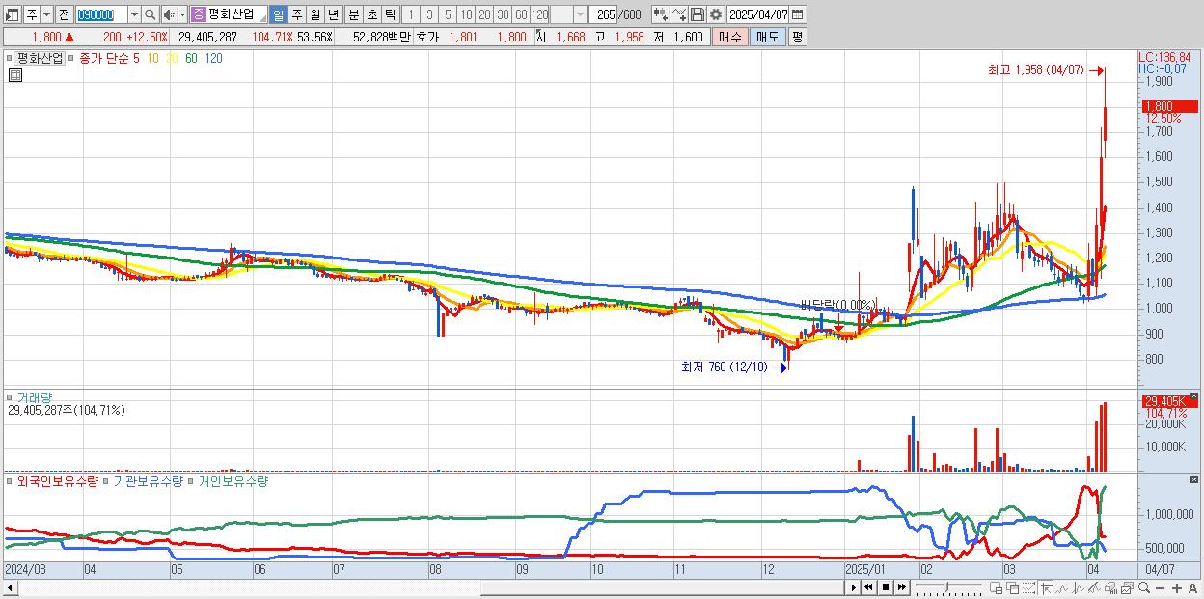
Task: Click the grid table icon under 평화산업
Action: [14, 75]
